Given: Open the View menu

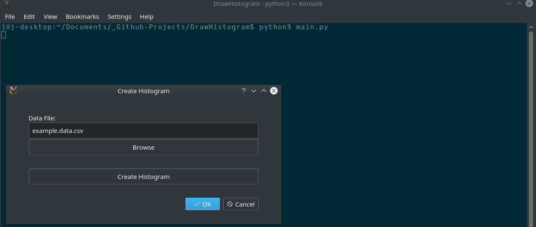Looking at the screenshot, I should click(50, 17).
